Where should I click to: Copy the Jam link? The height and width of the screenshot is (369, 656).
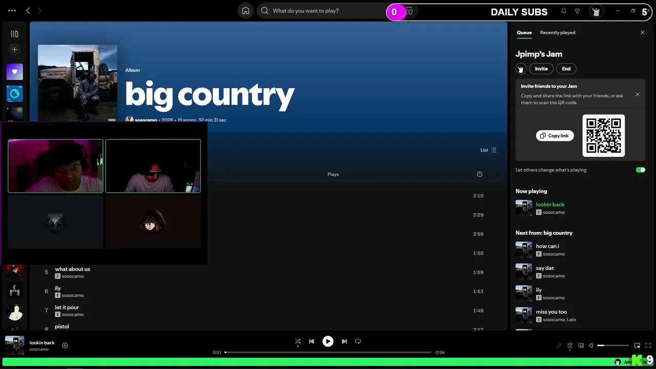click(555, 136)
